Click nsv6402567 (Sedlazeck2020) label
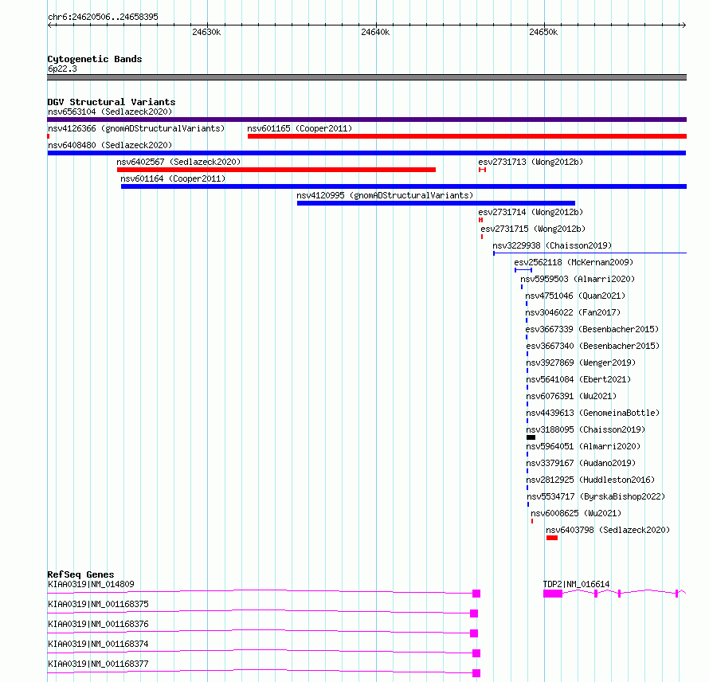Image resolution: width=709 pixels, height=682 pixels. [x=178, y=162]
